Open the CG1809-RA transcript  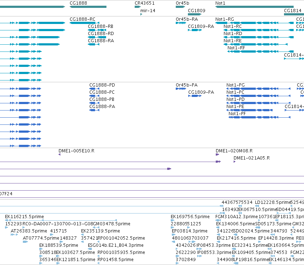[201, 26]
